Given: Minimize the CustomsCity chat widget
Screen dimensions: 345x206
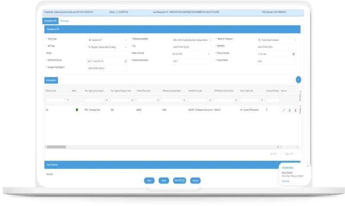Looking at the screenshot, I should pyautogui.click(x=307, y=166).
